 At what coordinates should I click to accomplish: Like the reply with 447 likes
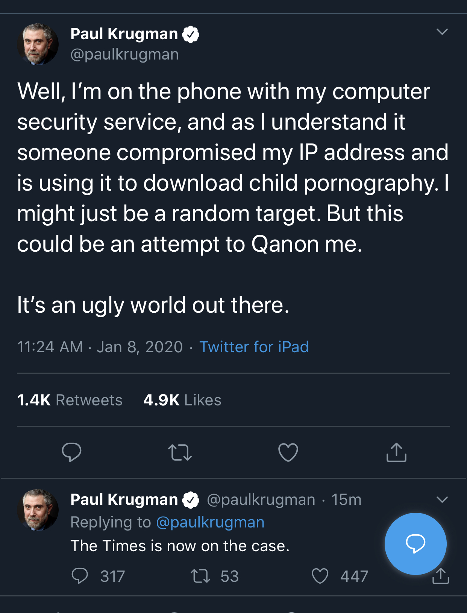[320, 576]
